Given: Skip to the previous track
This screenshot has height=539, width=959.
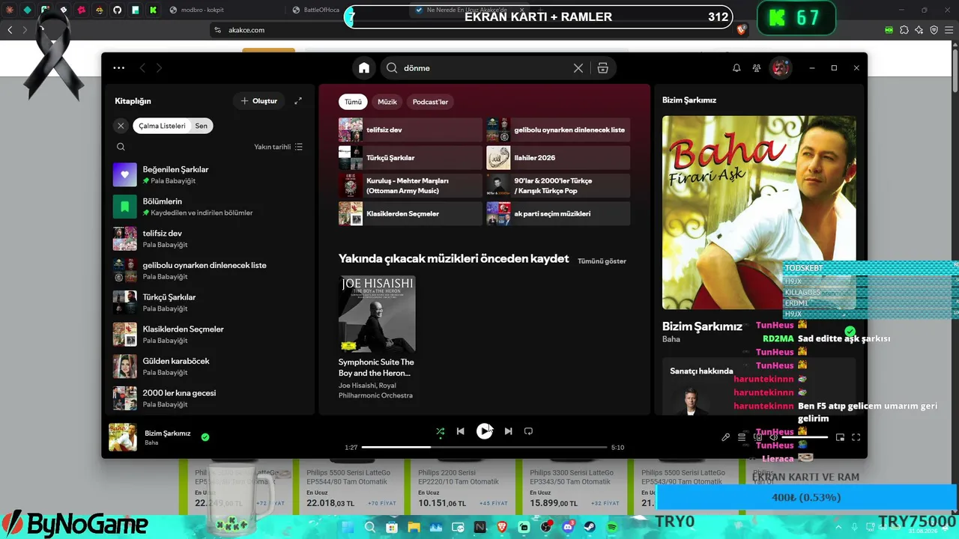Looking at the screenshot, I should (461, 431).
